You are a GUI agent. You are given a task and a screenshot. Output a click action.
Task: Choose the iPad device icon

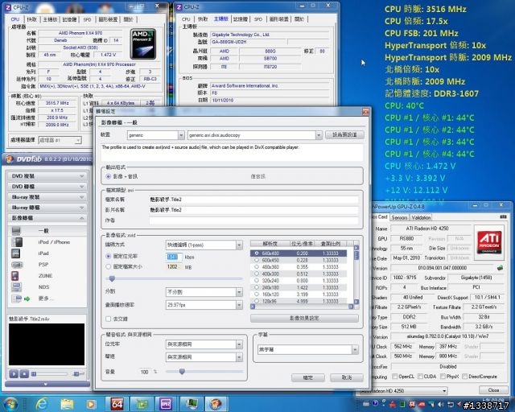[16, 253]
